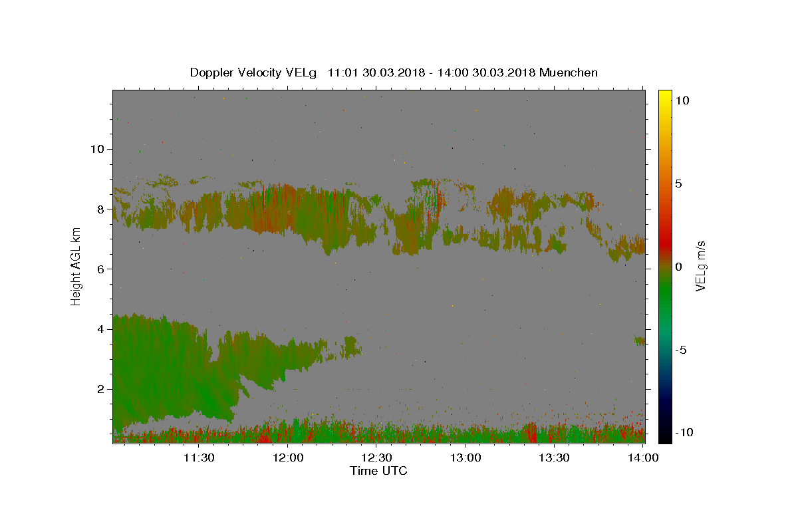
Task: Click the plot title 'Doppler Velocity VELg'
Action: click(253, 72)
